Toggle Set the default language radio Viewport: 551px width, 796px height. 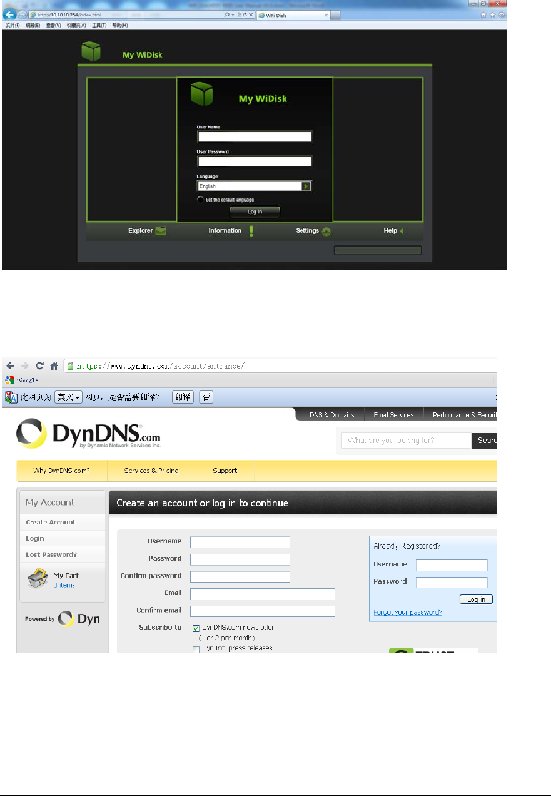click(200, 200)
